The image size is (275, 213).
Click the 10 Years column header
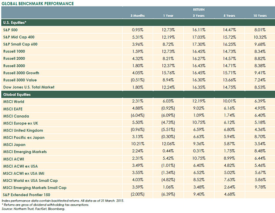pyautogui.click(x=260, y=15)
